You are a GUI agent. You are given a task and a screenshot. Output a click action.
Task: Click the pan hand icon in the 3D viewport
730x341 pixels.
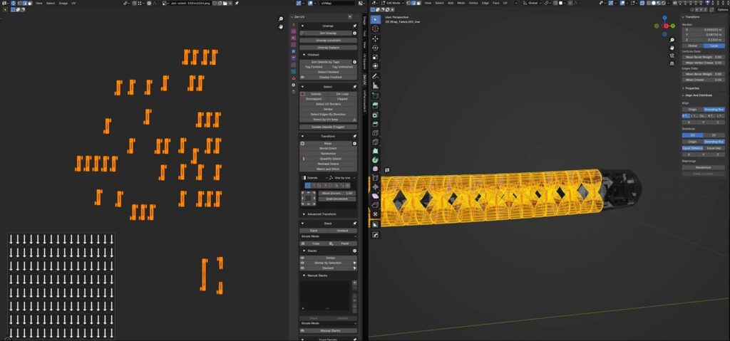tap(672, 48)
